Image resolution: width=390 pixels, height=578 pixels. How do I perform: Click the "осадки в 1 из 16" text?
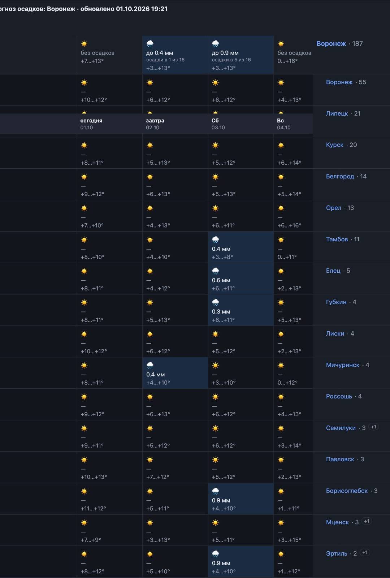[165, 60]
